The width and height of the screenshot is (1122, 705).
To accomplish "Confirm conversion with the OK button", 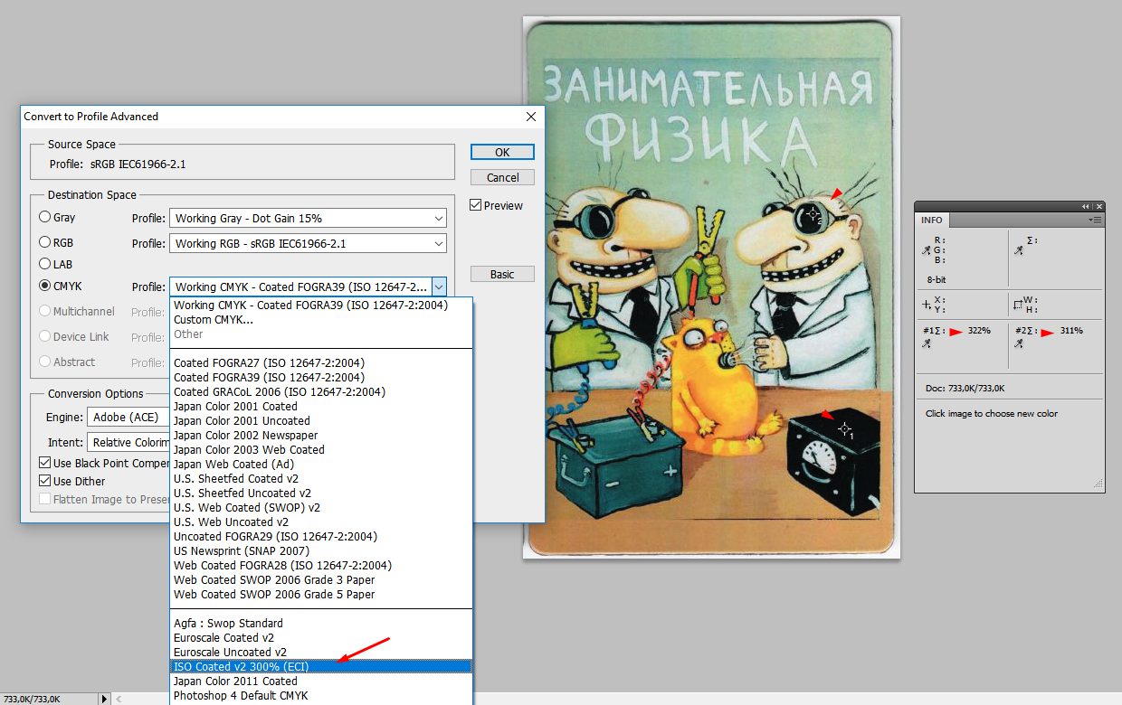I will coord(502,152).
